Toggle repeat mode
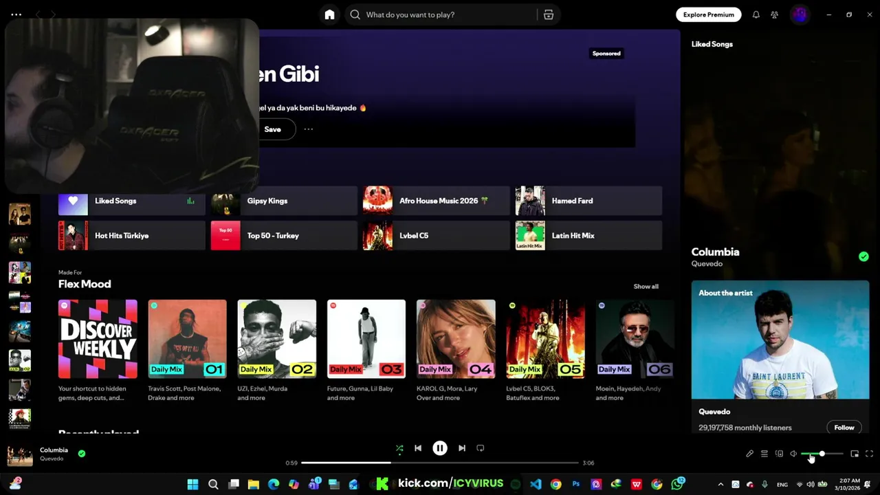This screenshot has width=880, height=495. coord(481,448)
